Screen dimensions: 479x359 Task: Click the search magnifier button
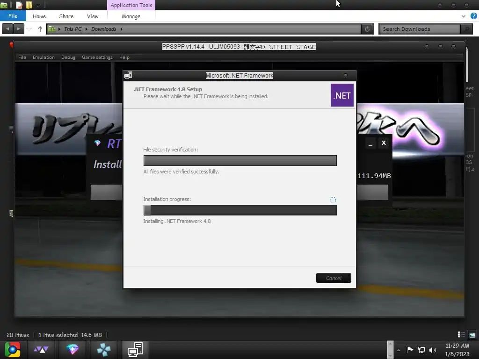466,29
